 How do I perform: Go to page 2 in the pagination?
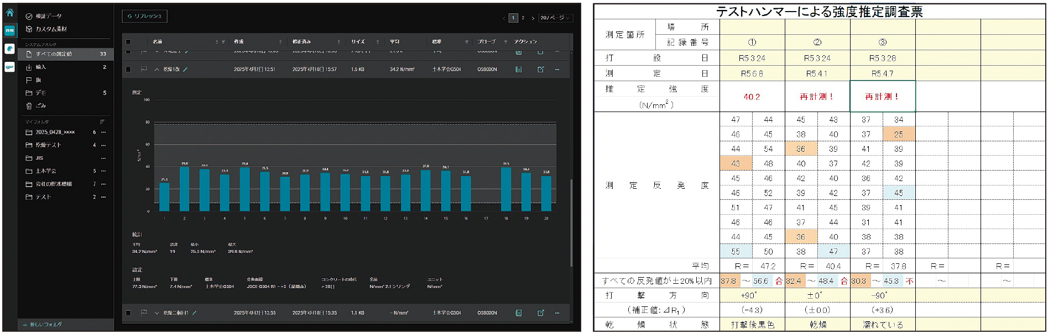point(523,18)
